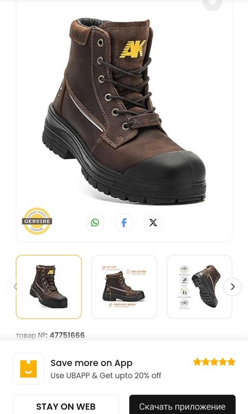Select the boot sole view thumbnail
The image size is (248, 414).
click(199, 287)
